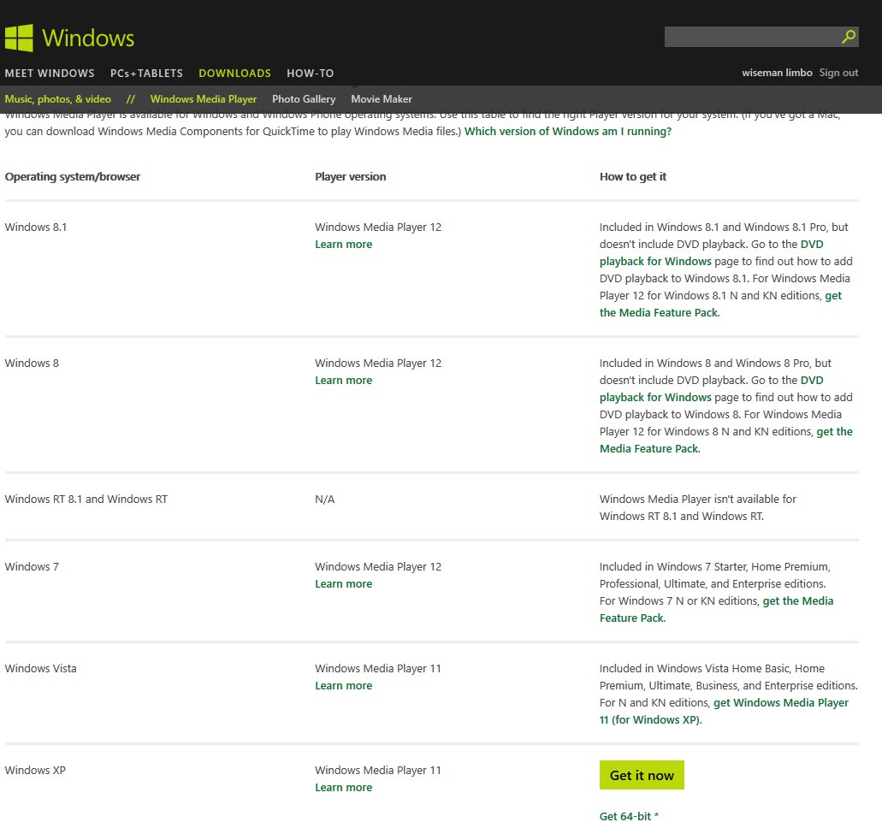Click the 'N/A' player version cell
Screen dimensions: 882x822
324,500
